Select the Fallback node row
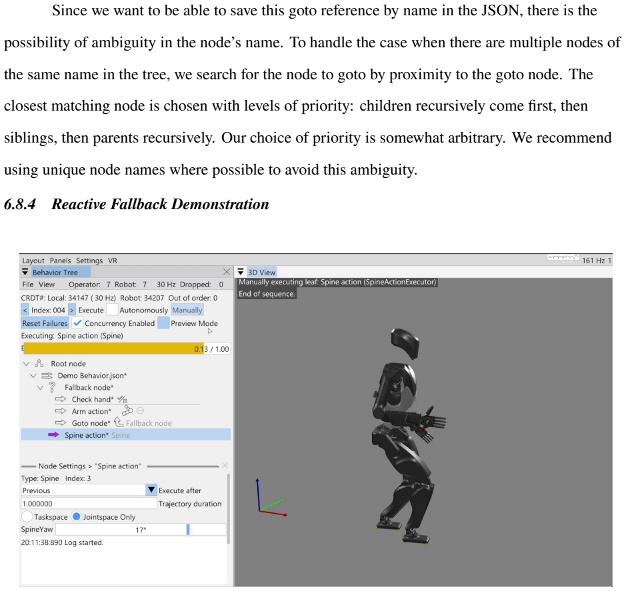 pos(126,388)
